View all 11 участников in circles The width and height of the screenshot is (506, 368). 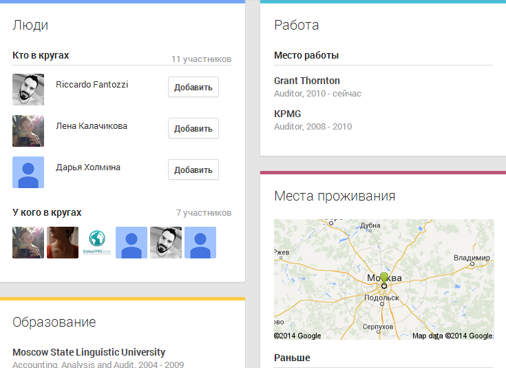click(x=201, y=59)
